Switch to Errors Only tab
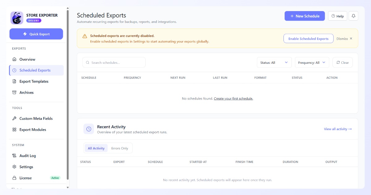Screen dimensions: 371x195 (x=120, y=148)
